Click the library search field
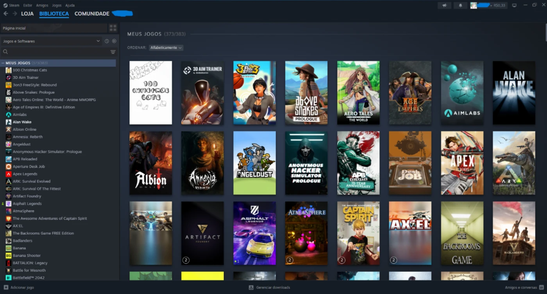 coord(59,52)
